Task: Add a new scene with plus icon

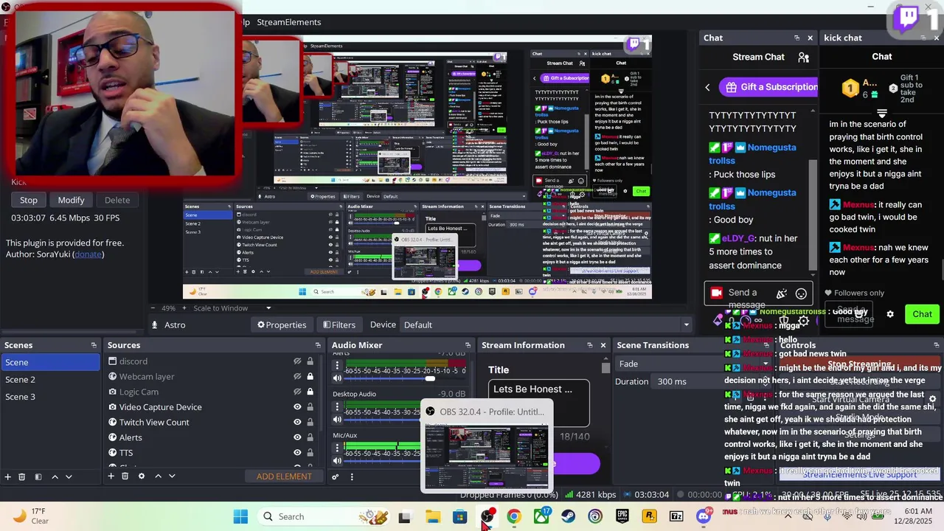Action: coord(7,476)
